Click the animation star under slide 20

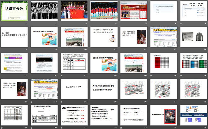[x=151, y=76]
